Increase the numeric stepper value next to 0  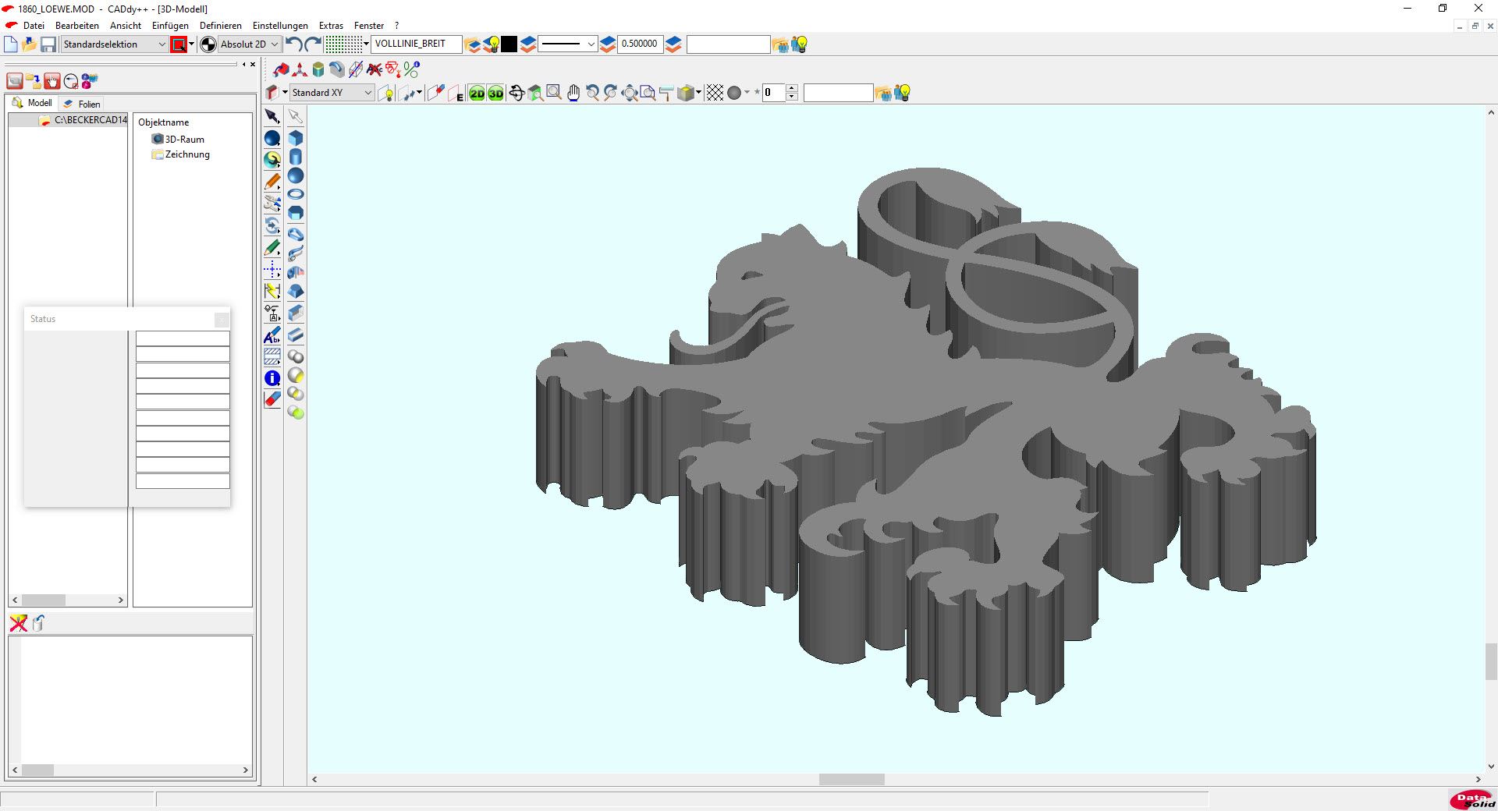pos(792,88)
